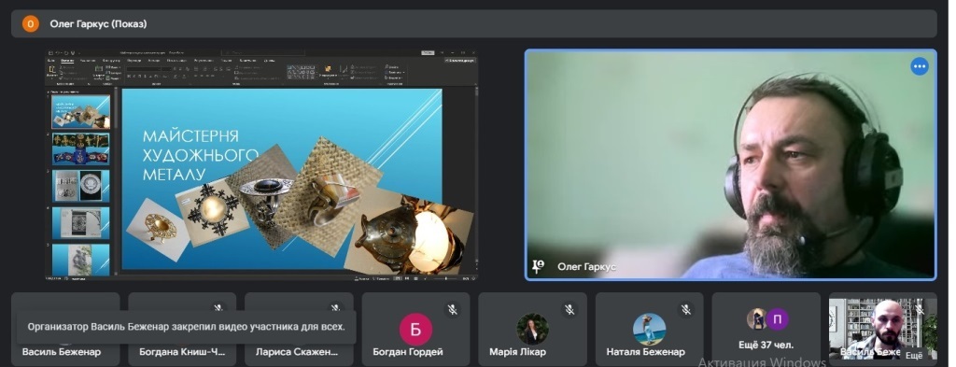Screen dimensions: 956x367
Task: Open the first ribbon tab Файл
Action: (x=52, y=61)
